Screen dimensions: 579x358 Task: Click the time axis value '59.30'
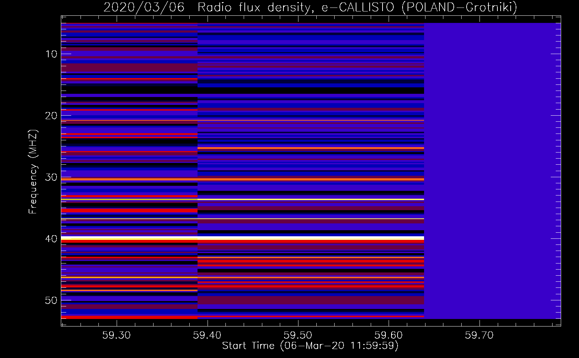pyautogui.click(x=116, y=335)
